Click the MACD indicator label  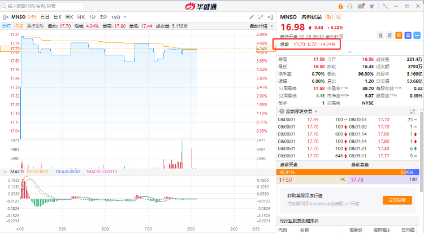(17, 172)
